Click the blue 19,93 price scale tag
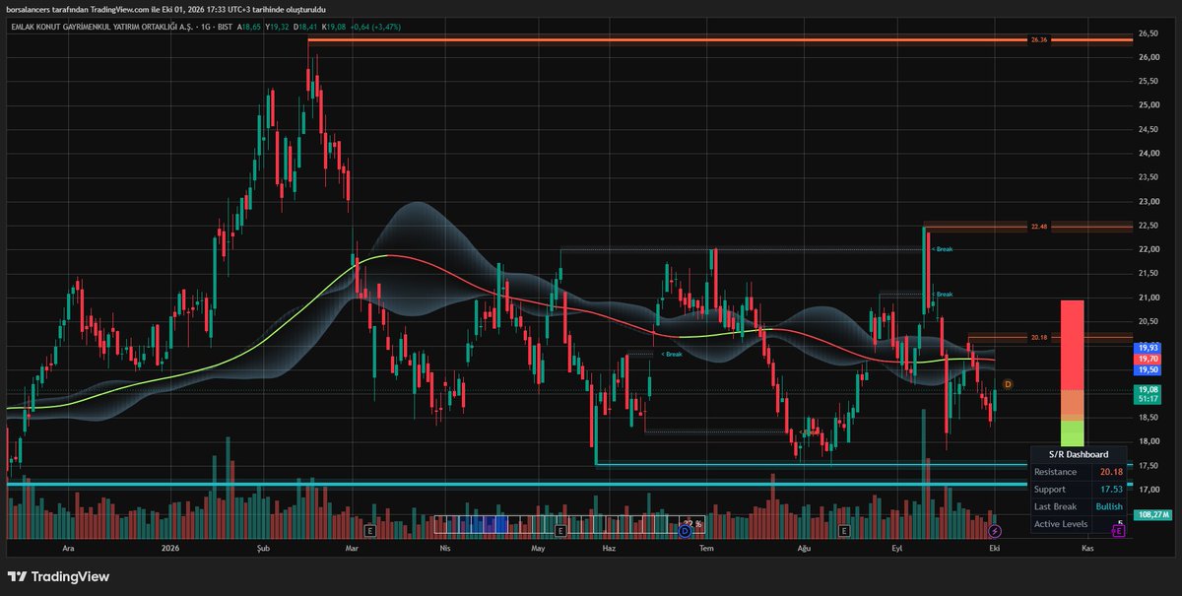1182x596 pixels. [1149, 348]
